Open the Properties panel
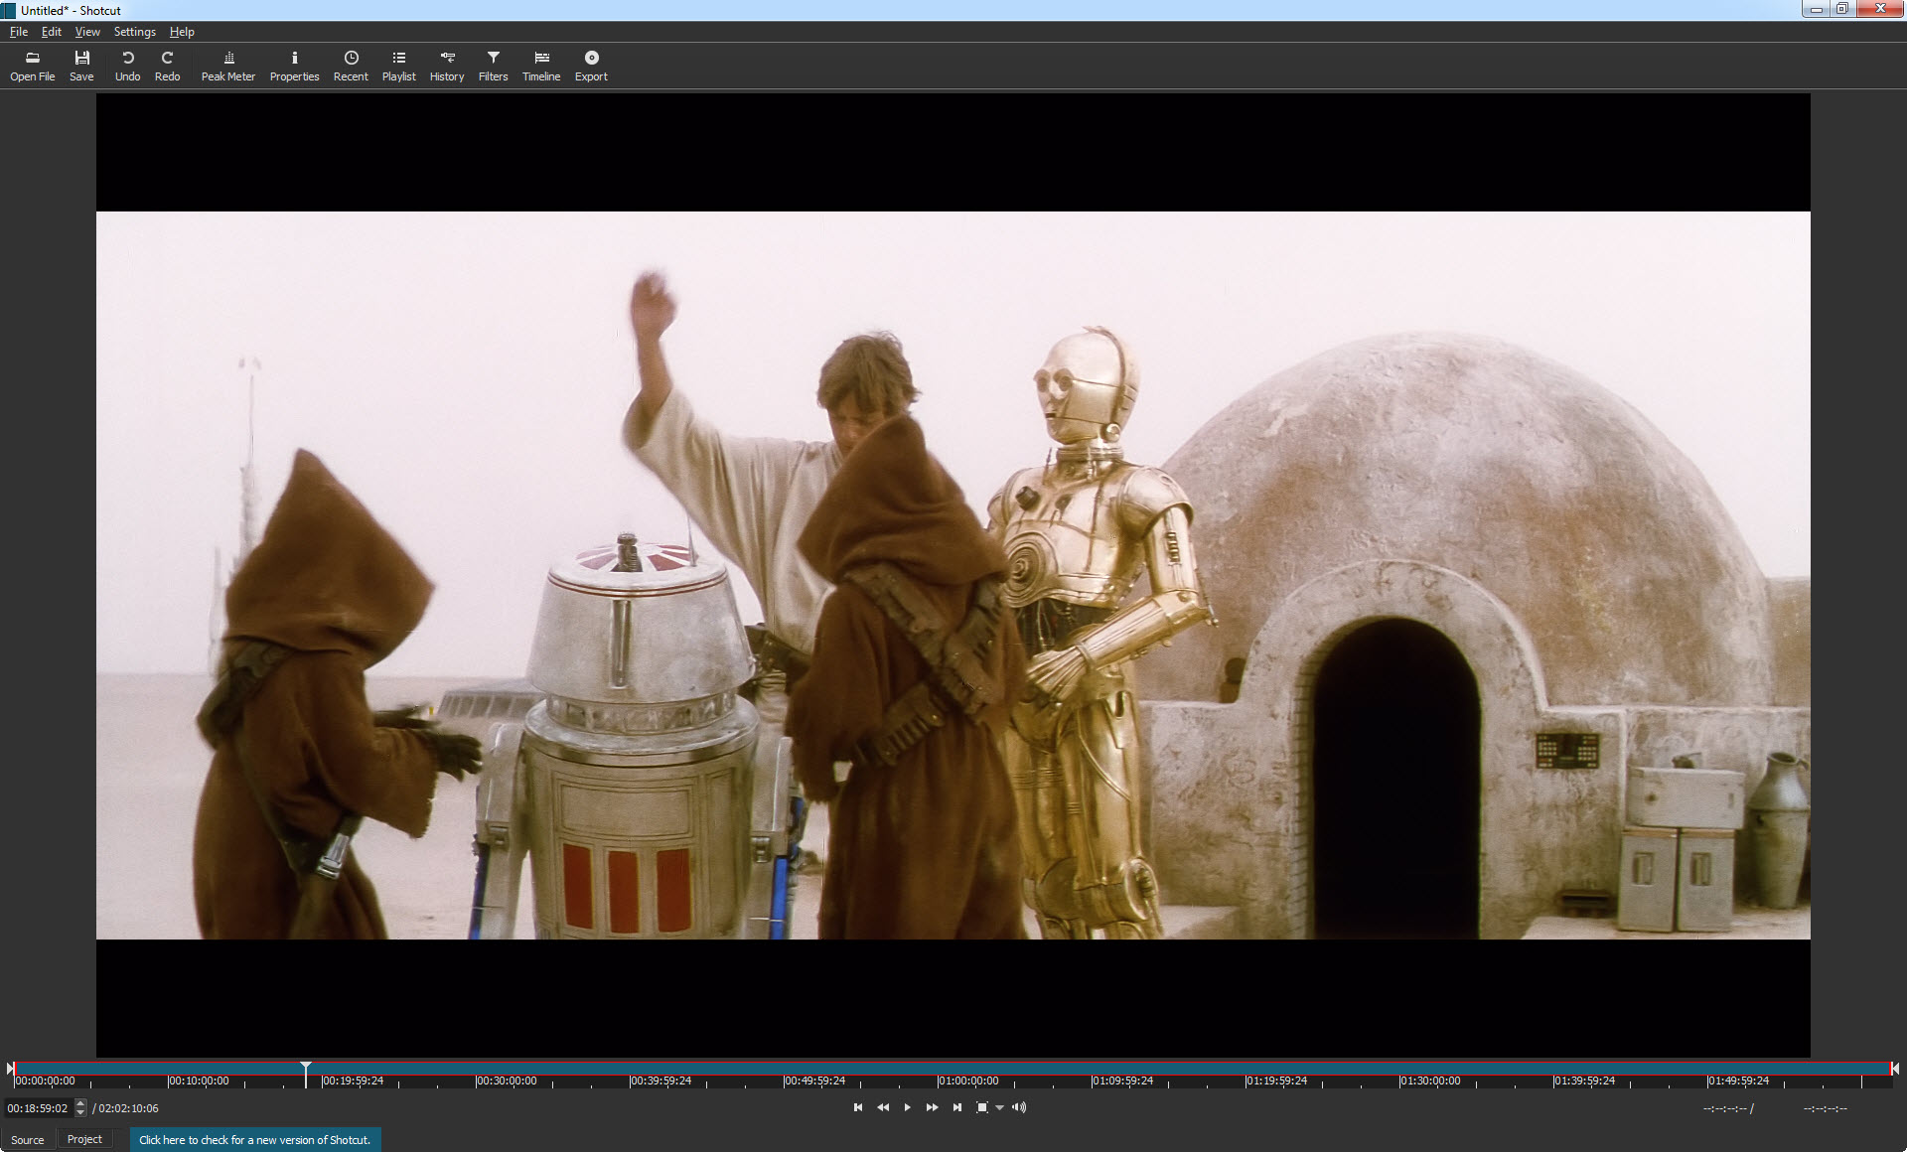Image resolution: width=1907 pixels, height=1152 pixels. point(294,66)
